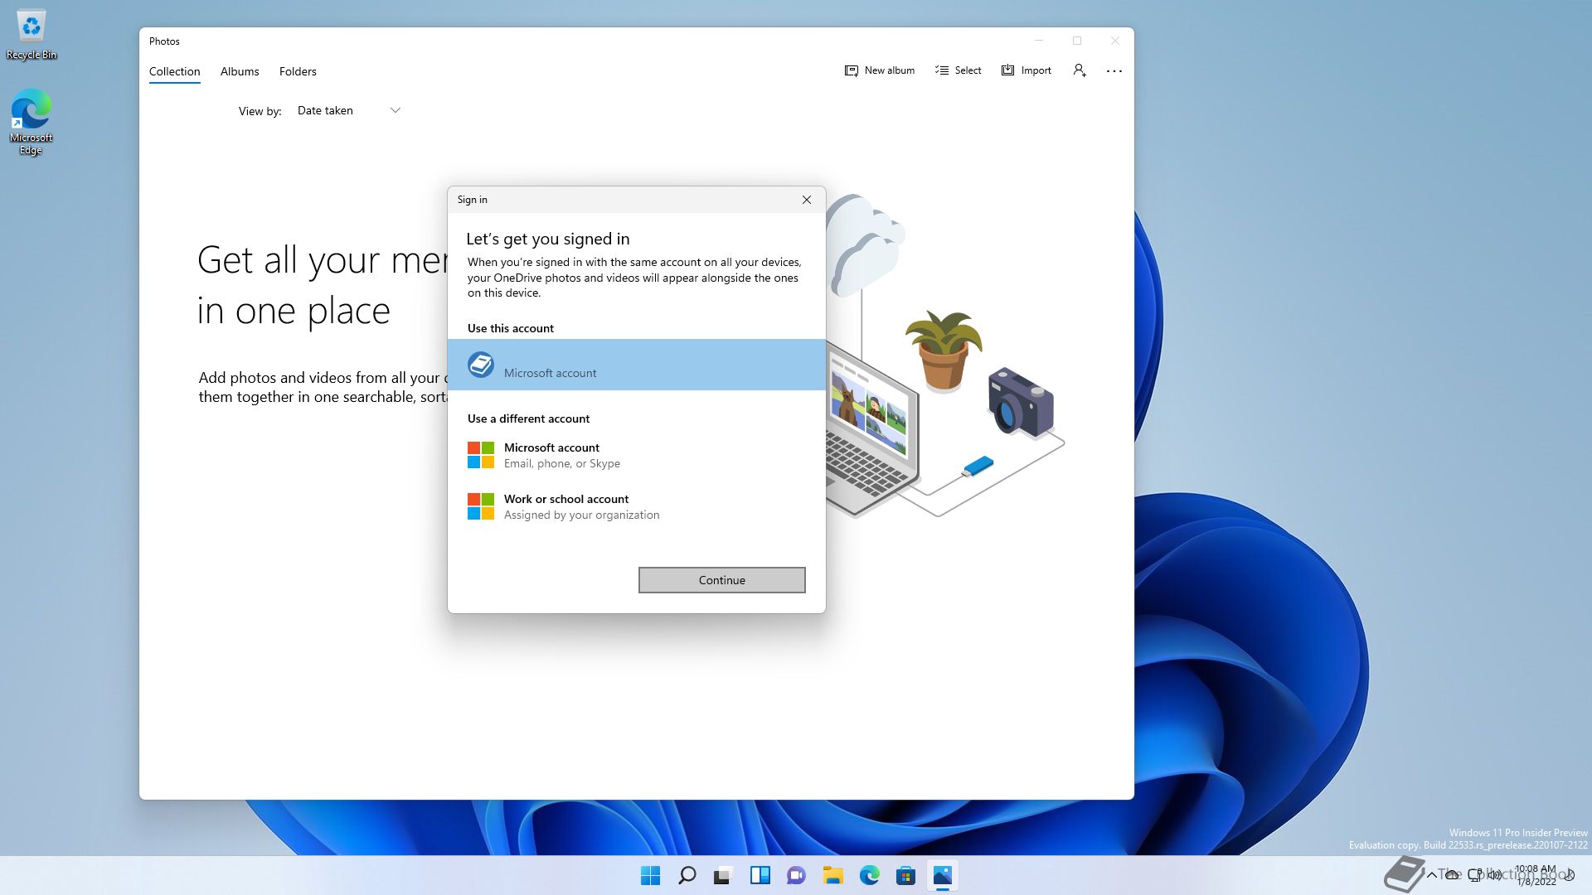Image resolution: width=1592 pixels, height=895 pixels.
Task: Create a New album in Photos
Action: pos(880,70)
